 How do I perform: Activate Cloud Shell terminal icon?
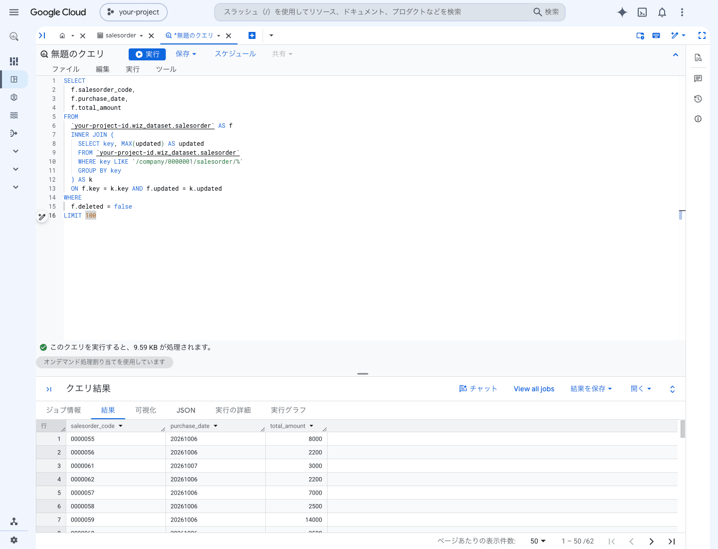coord(642,12)
